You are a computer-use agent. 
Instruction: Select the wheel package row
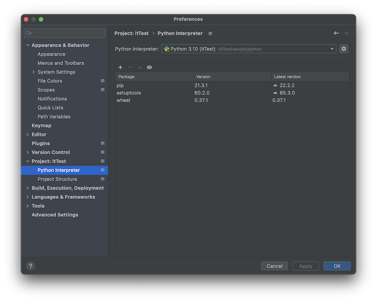point(232,100)
